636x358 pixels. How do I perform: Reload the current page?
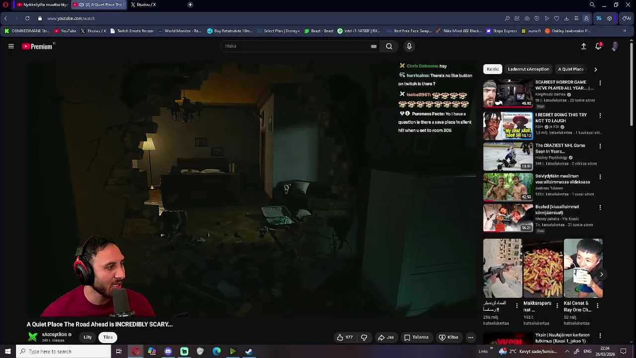[27, 18]
